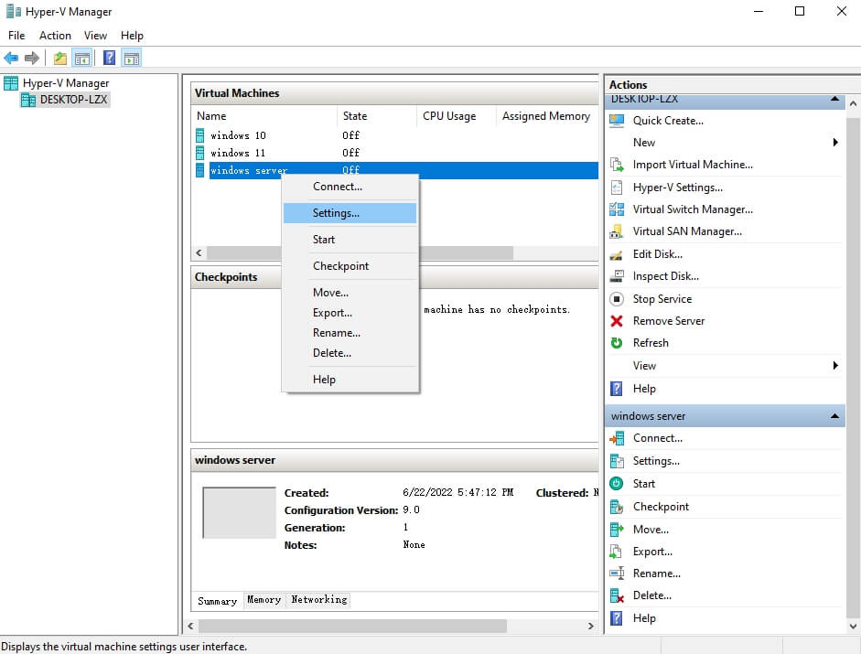The height and width of the screenshot is (654, 861).
Task: Choose Export... from the context menu
Action: 350,313
